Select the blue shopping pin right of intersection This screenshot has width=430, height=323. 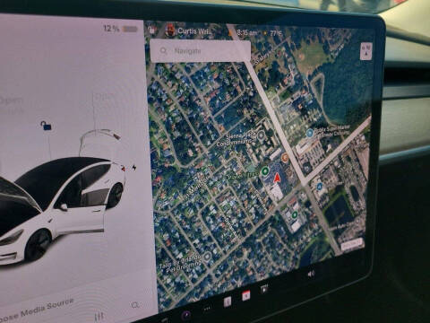320,187
